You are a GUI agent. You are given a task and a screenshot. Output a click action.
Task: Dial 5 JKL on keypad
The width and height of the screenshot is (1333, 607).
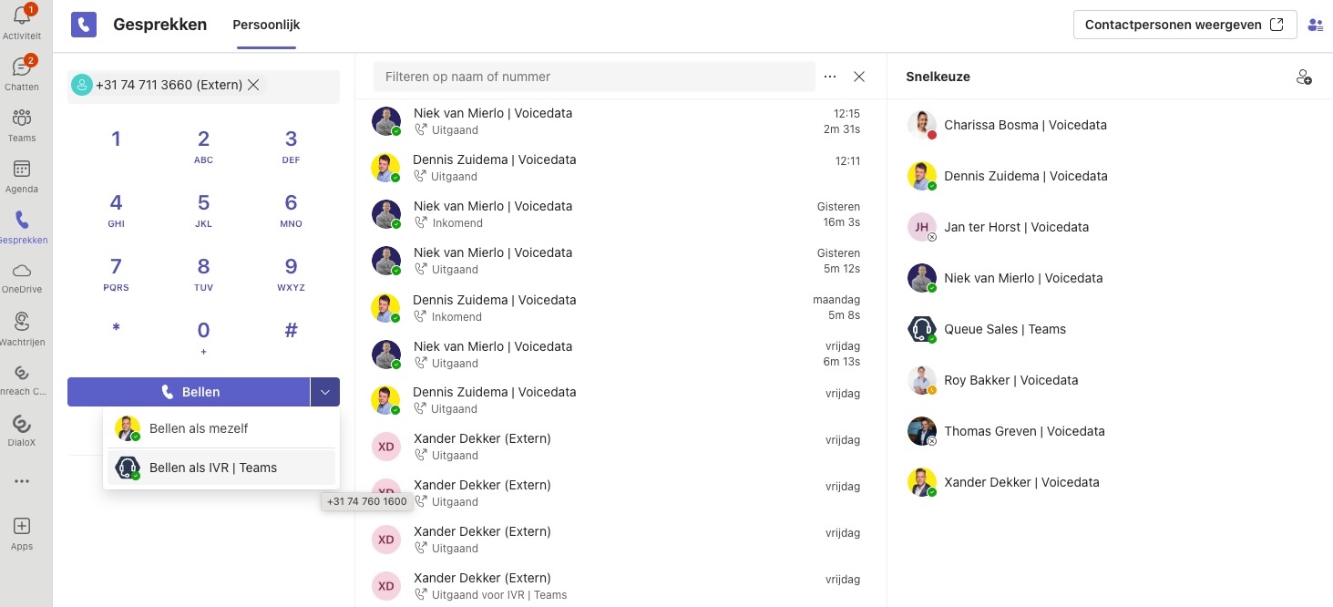[203, 211]
